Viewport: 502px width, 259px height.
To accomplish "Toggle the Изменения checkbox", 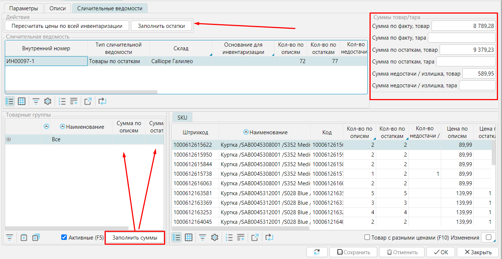I will coord(488,237).
